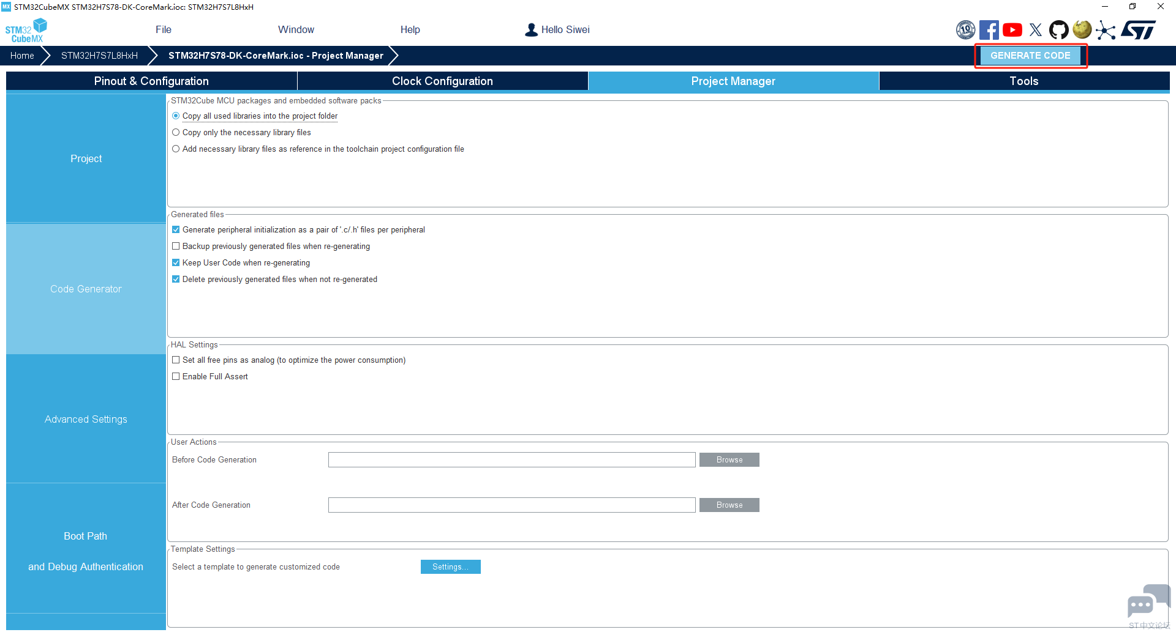Enable Full Assert checkbox

[176, 376]
